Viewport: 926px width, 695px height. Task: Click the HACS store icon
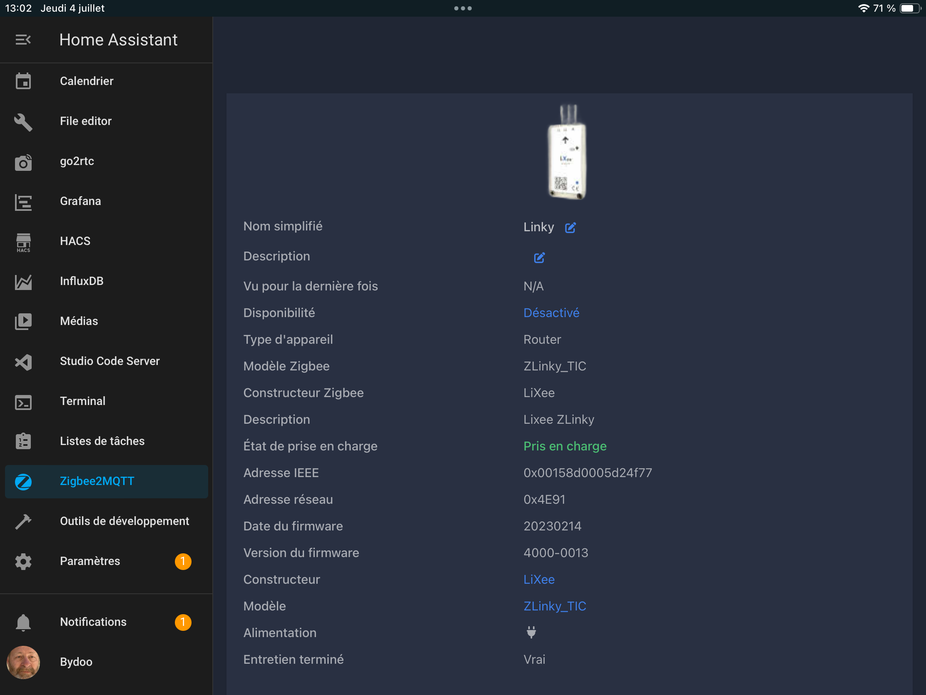(x=23, y=242)
